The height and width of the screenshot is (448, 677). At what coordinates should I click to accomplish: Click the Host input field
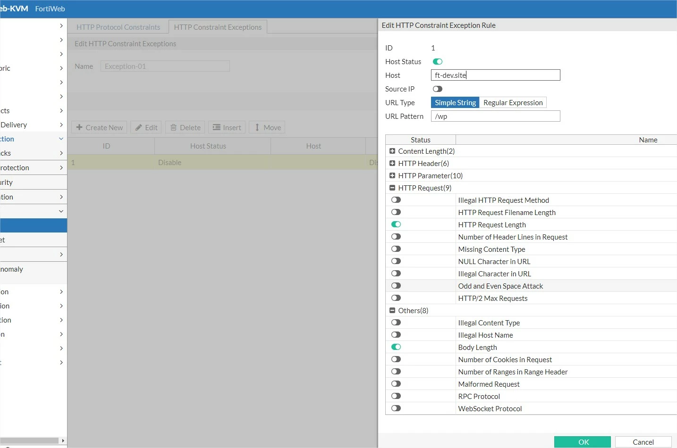(x=495, y=75)
